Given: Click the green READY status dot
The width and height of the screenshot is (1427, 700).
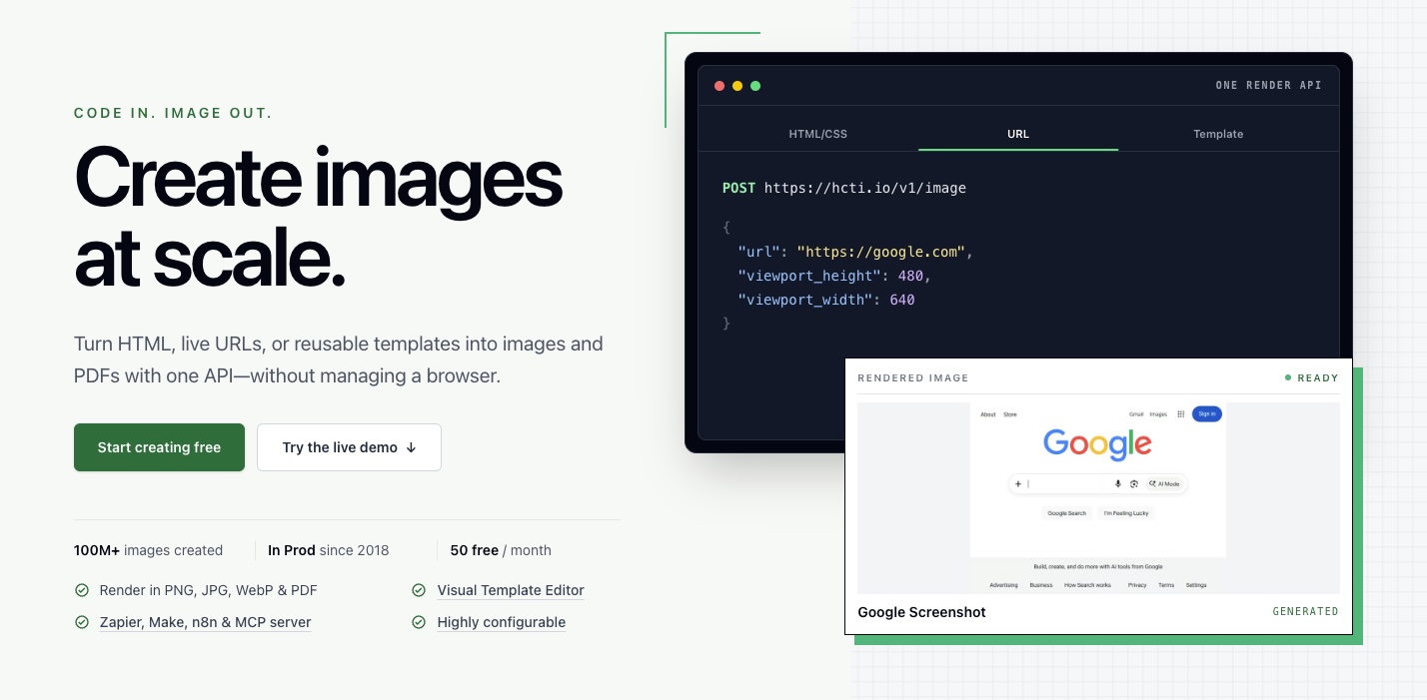Looking at the screenshot, I should (x=1288, y=378).
